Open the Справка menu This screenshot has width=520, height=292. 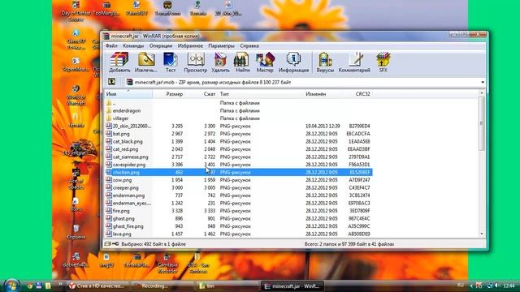[x=249, y=45]
